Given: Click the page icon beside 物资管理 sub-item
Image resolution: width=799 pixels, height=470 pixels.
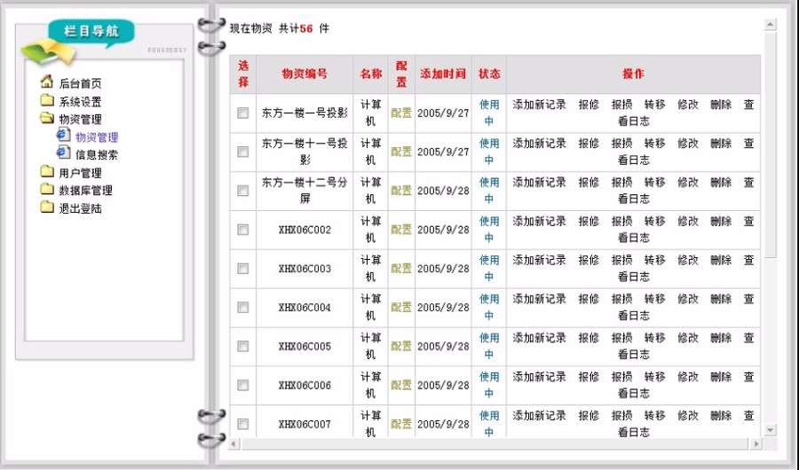Looking at the screenshot, I should click(x=63, y=136).
